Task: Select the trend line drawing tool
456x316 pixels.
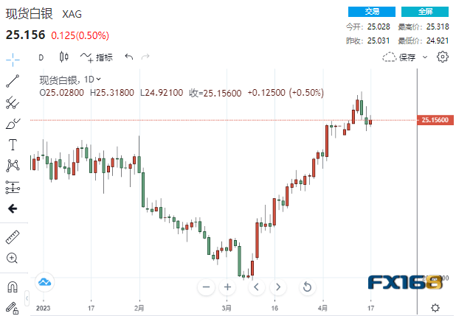Action: click(x=12, y=81)
